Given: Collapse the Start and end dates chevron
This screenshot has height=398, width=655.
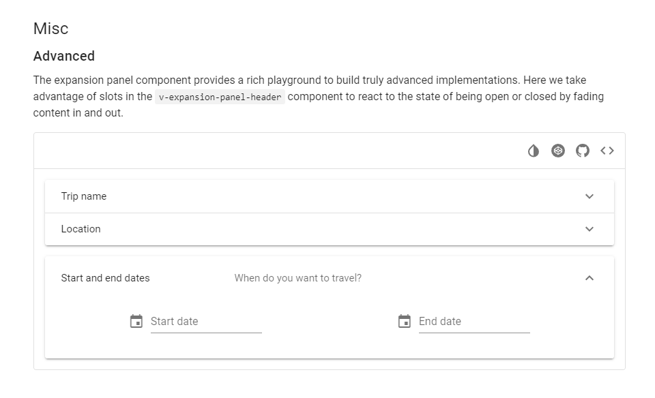Looking at the screenshot, I should (x=589, y=278).
